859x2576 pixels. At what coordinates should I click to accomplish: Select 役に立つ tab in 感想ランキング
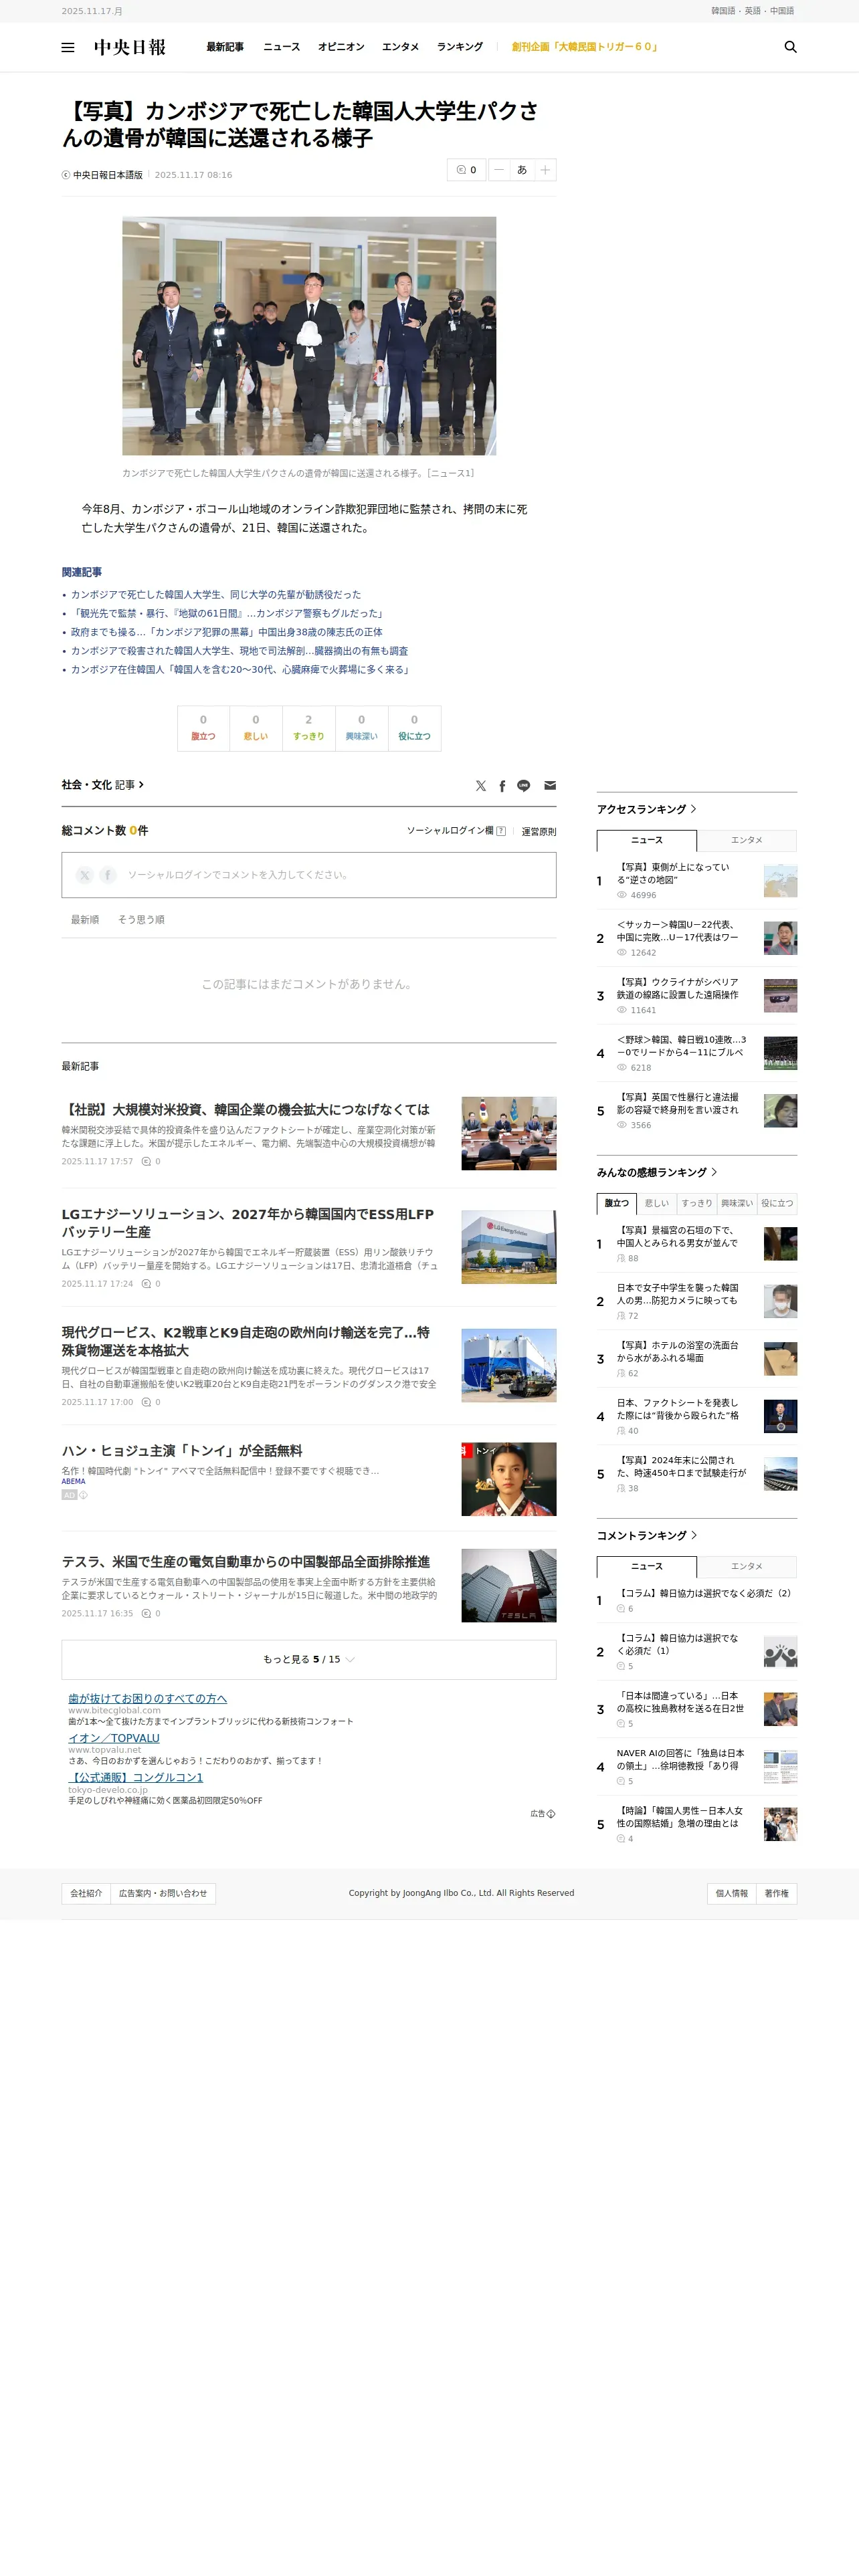click(x=777, y=1203)
